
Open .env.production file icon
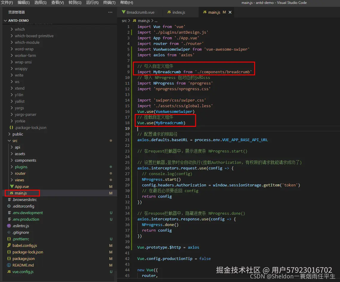coord(9,219)
